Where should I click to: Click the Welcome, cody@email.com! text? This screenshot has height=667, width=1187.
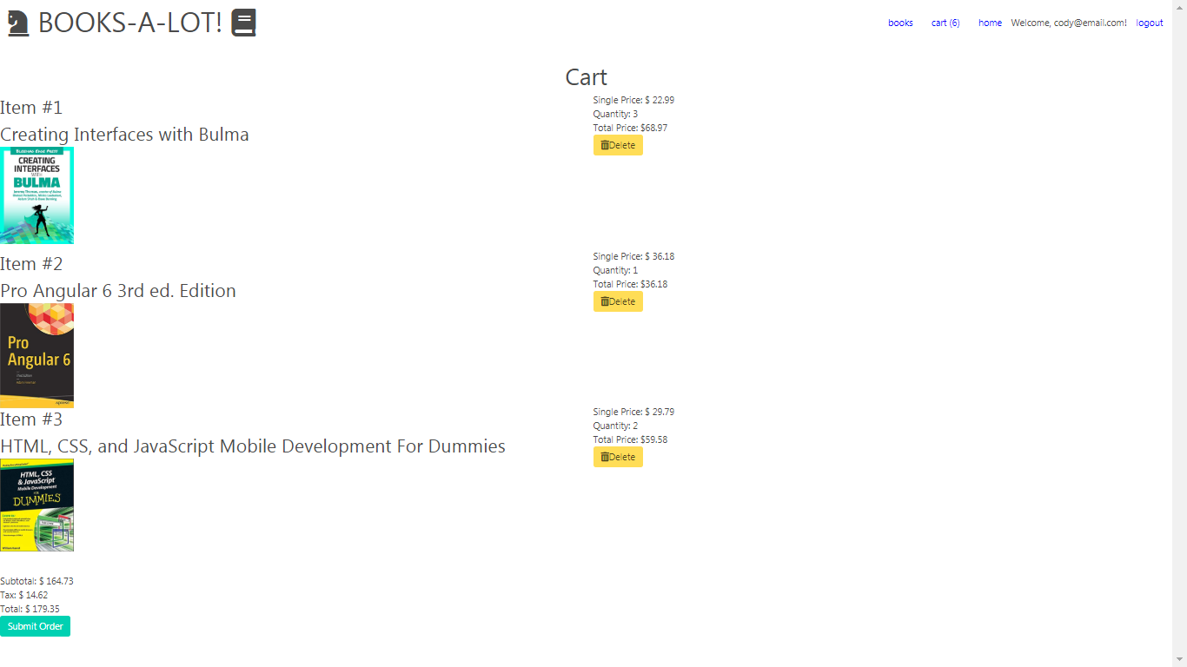coord(1069,23)
